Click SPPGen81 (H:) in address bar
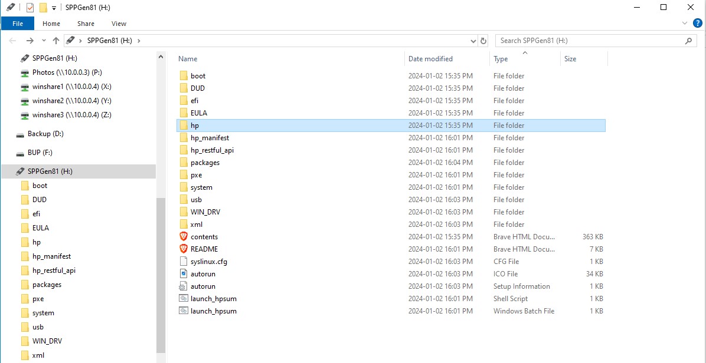Screen dimensions: 706x363 pyautogui.click(x=109, y=41)
